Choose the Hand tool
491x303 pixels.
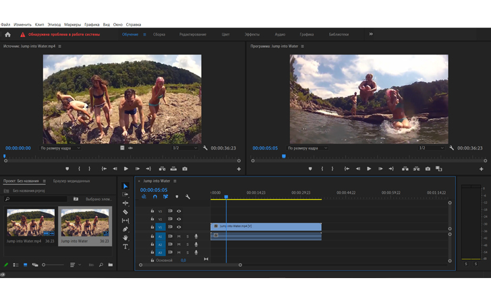coord(125,238)
